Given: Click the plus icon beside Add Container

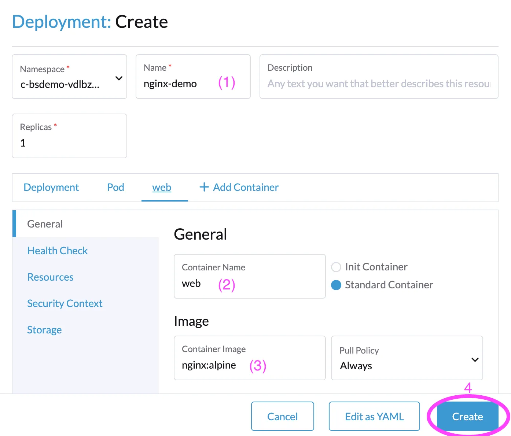Looking at the screenshot, I should [204, 187].
